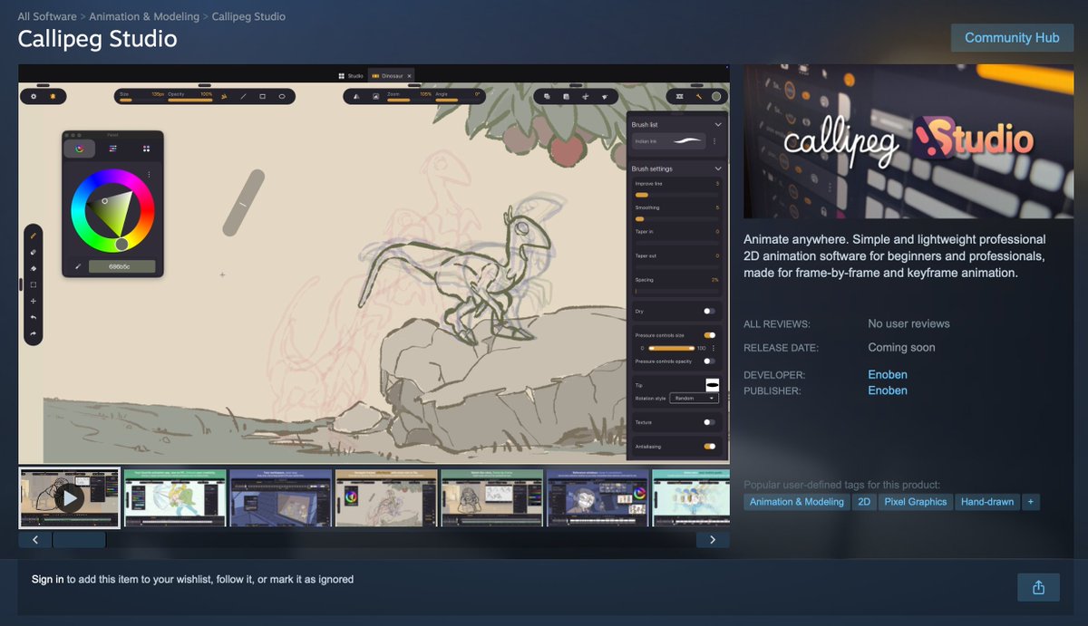Screen dimensions: 1088x626
Task: Open Animation & Modeling breadcrumb link
Action: pos(144,16)
